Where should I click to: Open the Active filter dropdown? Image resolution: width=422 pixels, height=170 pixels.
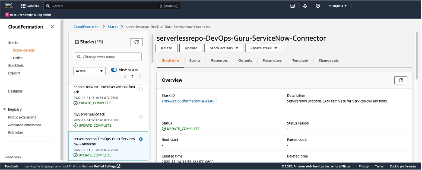pos(89,71)
